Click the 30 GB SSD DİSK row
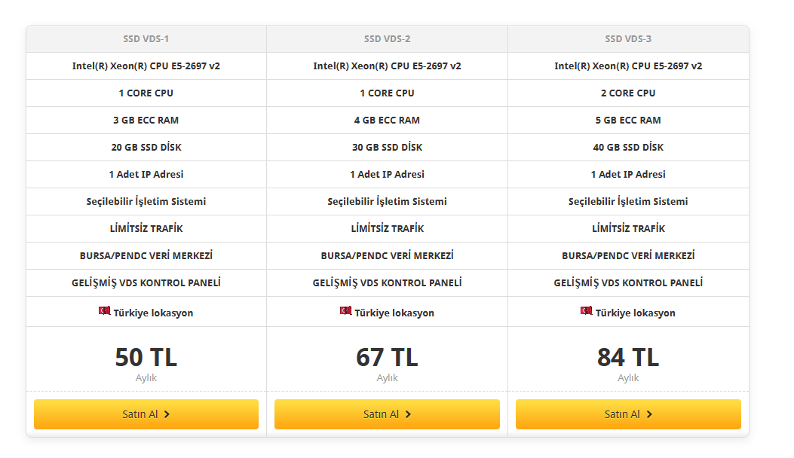This screenshot has height=458, width=794. 388,148
